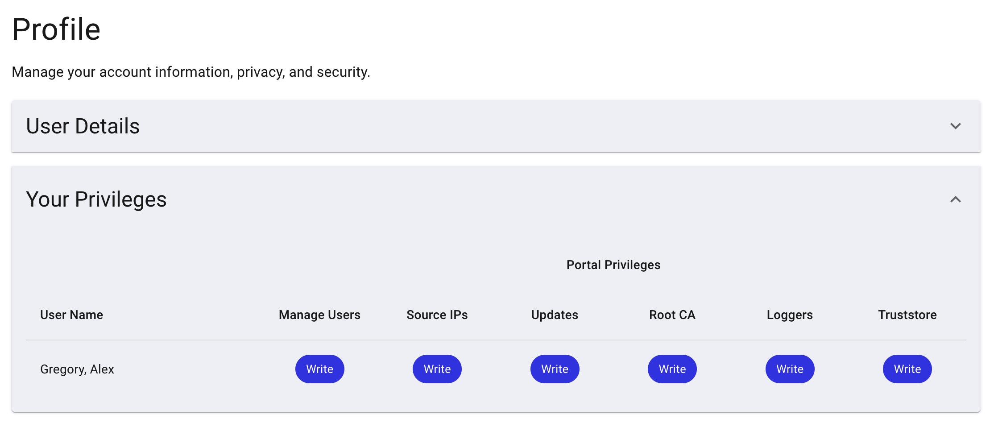Image resolution: width=994 pixels, height=423 pixels.
Task: Expand the User Details chevron arrow
Action: click(x=955, y=126)
